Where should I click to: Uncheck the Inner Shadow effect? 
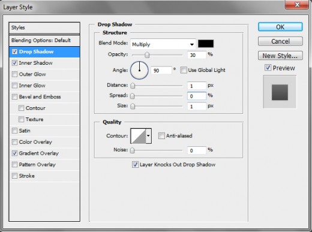(14, 63)
